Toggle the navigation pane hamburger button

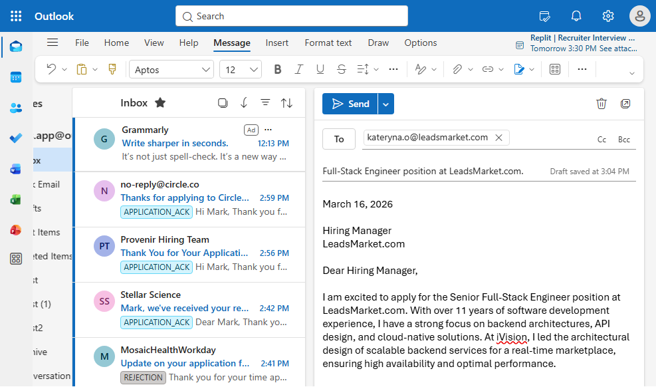tap(53, 43)
